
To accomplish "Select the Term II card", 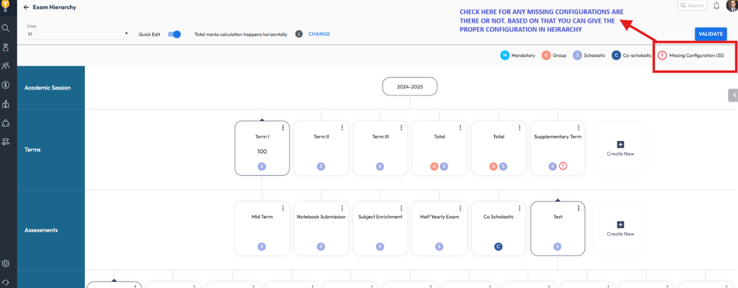I will point(321,147).
